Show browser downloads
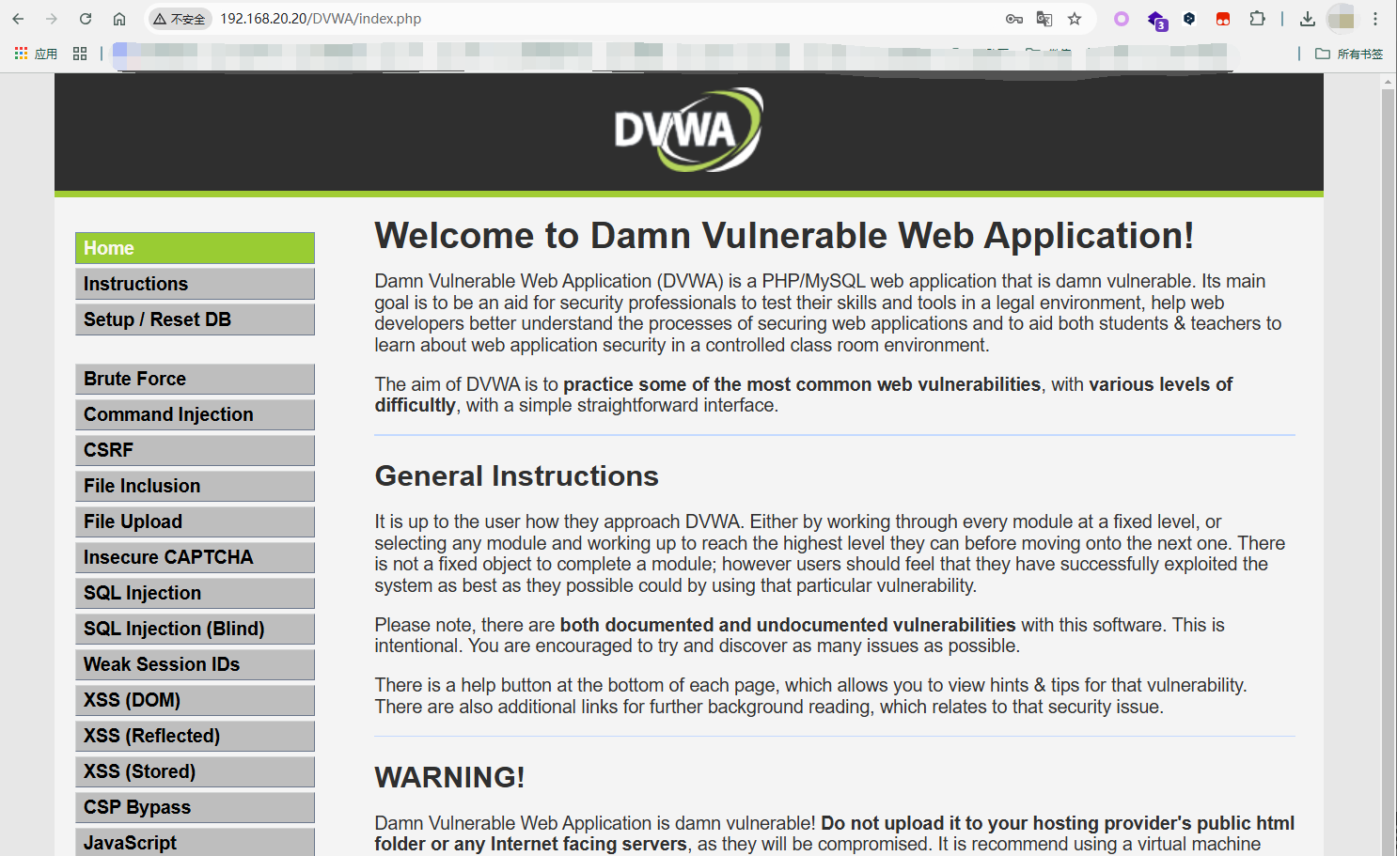This screenshot has width=1397, height=856. click(1308, 19)
